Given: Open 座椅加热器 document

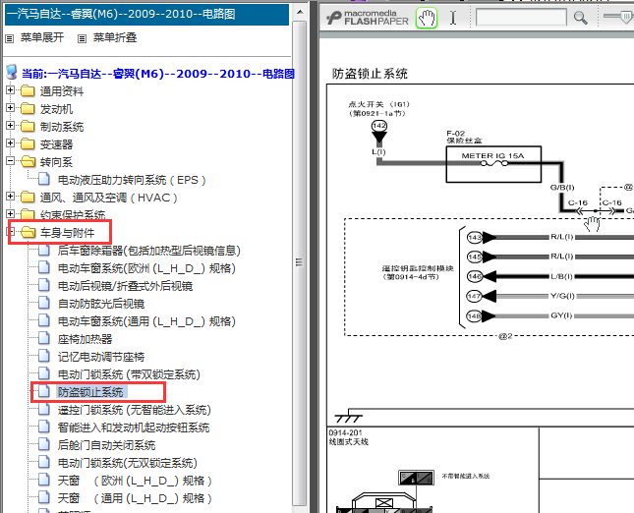Looking at the screenshot, I should click(x=85, y=339).
